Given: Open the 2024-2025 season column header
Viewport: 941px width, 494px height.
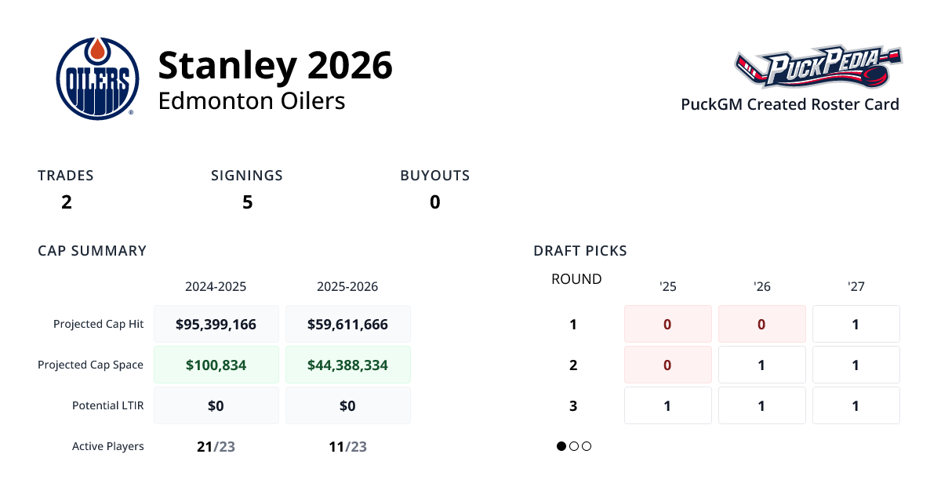Looking at the screenshot, I should (x=216, y=286).
